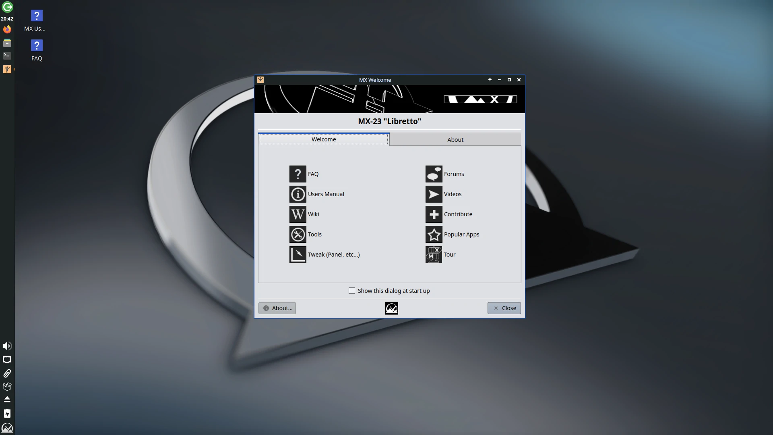
Task: Start the MX Tour
Action: pos(440,254)
